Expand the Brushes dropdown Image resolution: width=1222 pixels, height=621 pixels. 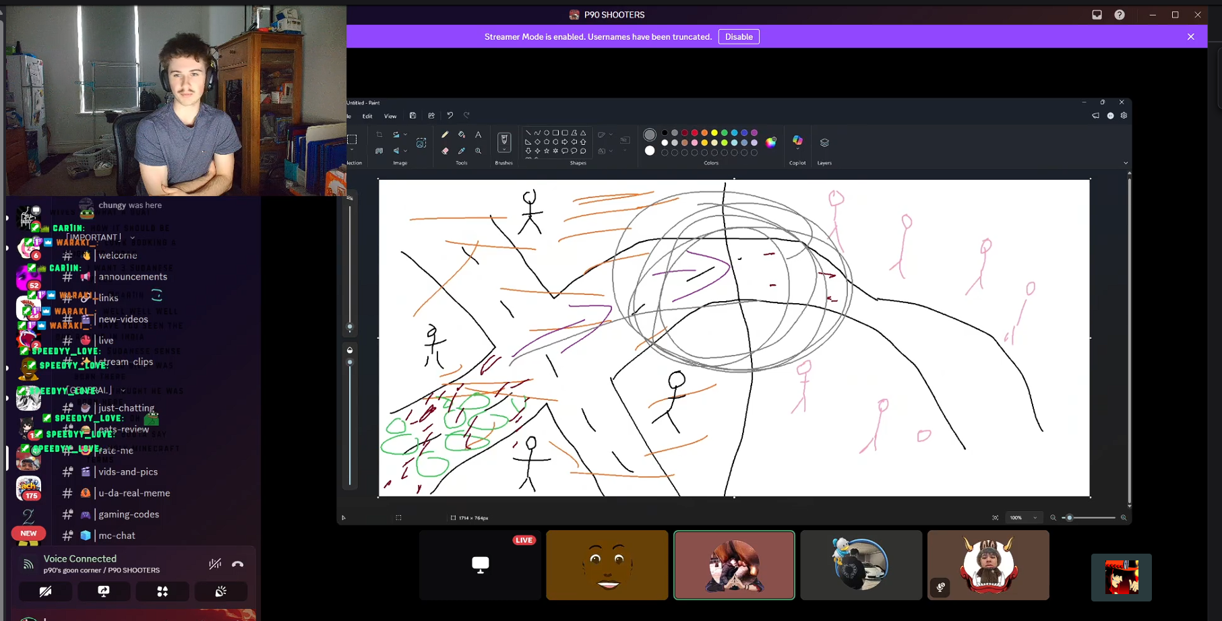[504, 151]
